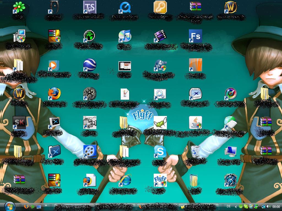The width and height of the screenshot is (282, 211).
Task: Select the WinRAR archive beside the globe network icon
Action: 266,122
